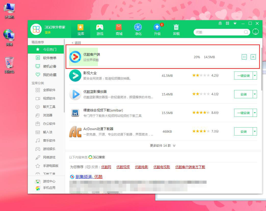The height and width of the screenshot is (211, 266).
Task: Click the 反馈 feedback link
Action: [92, 167]
